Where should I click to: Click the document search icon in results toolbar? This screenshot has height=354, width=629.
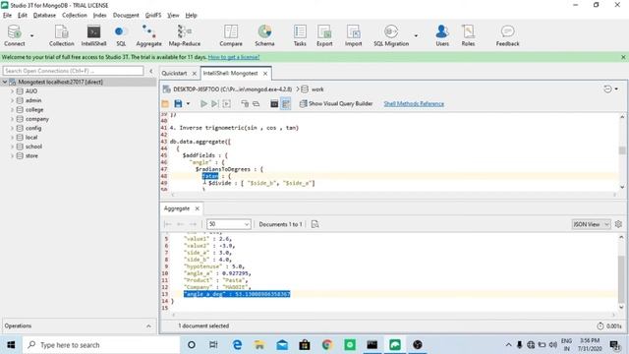click(x=315, y=224)
